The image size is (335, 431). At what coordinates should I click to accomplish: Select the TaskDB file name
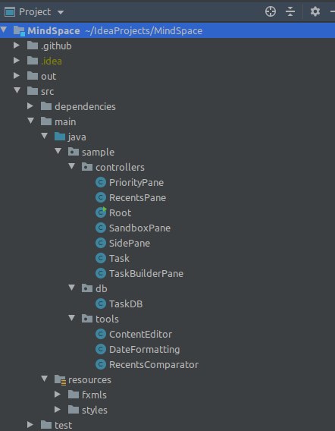click(126, 304)
